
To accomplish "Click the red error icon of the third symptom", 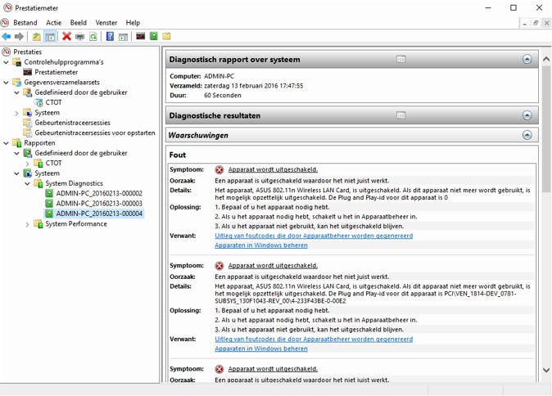I will point(219,369).
